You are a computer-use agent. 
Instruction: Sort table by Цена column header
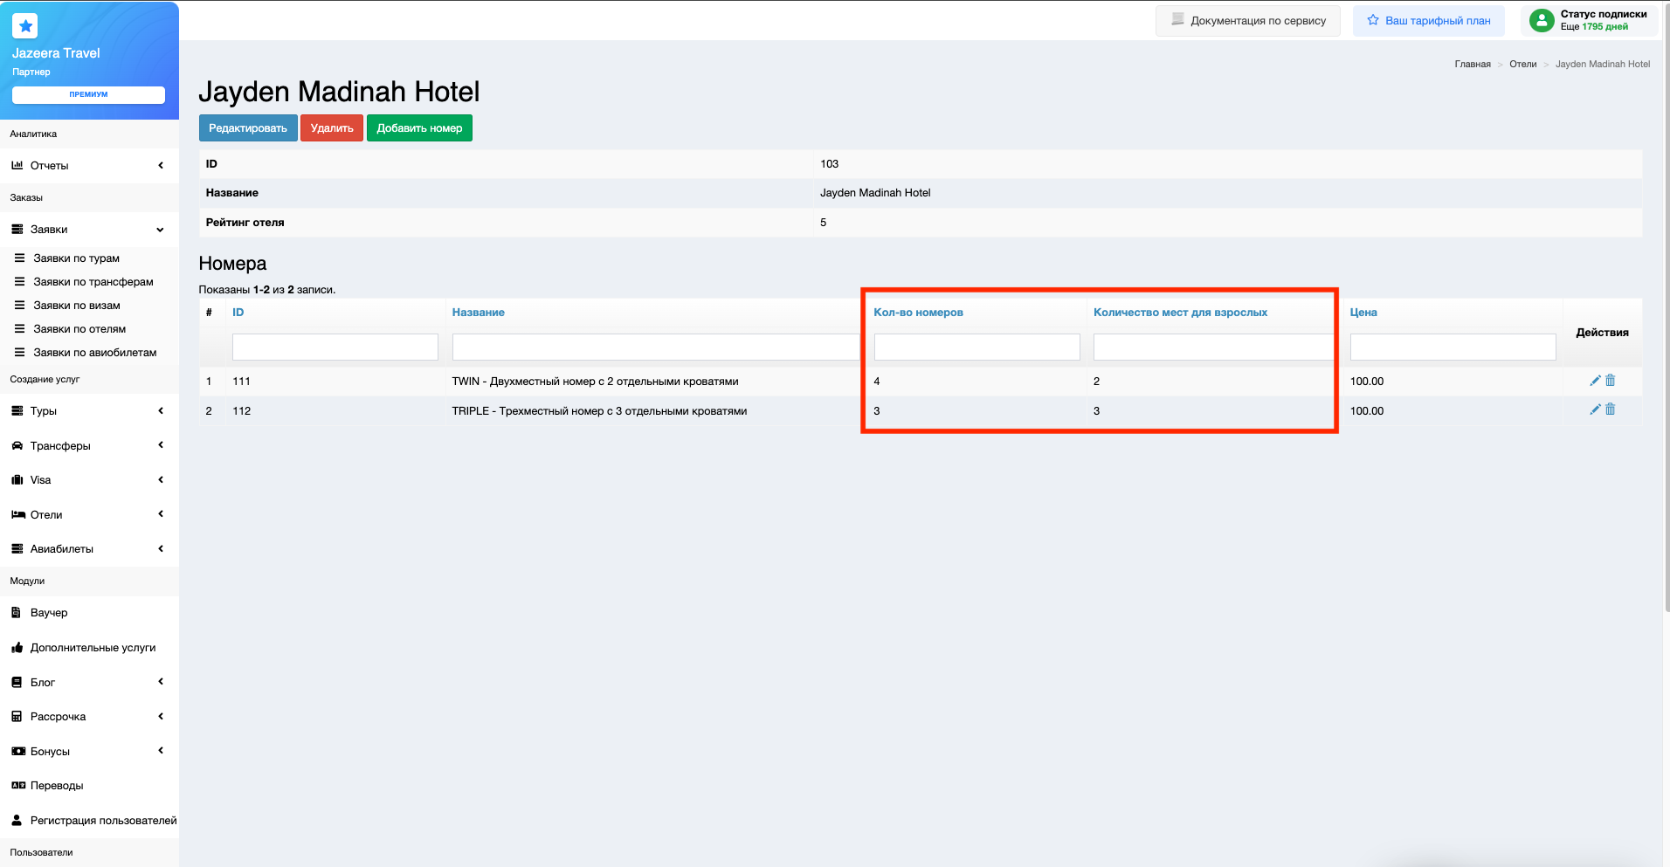pyautogui.click(x=1363, y=313)
